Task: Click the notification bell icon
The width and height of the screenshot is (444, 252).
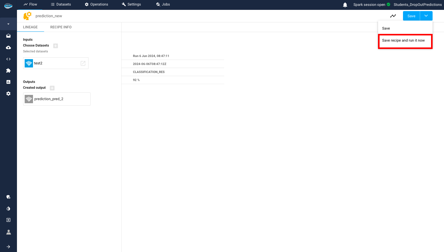Action: pyautogui.click(x=345, y=5)
